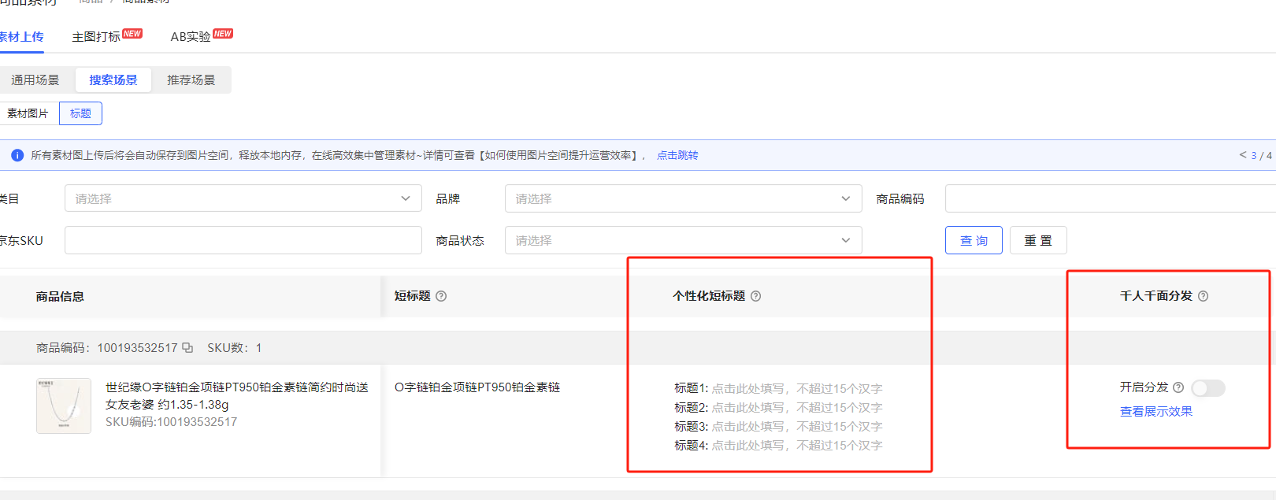The height and width of the screenshot is (500, 1276).
Task: Click help icon beside 千人千面分发 header
Action: coord(1203,296)
